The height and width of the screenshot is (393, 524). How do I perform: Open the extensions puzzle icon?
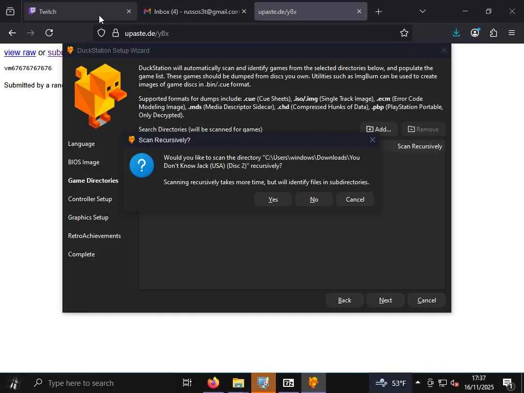[x=493, y=33]
